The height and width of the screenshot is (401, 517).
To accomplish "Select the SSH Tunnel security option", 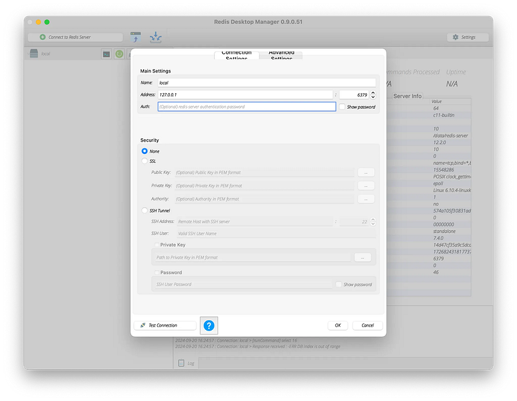I will pyautogui.click(x=144, y=210).
